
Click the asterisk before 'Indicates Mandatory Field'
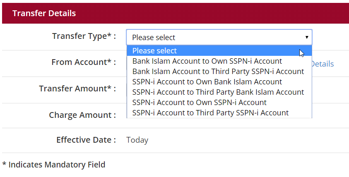coord(4,164)
